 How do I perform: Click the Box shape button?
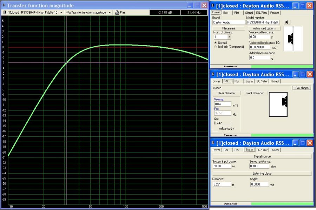302,88
